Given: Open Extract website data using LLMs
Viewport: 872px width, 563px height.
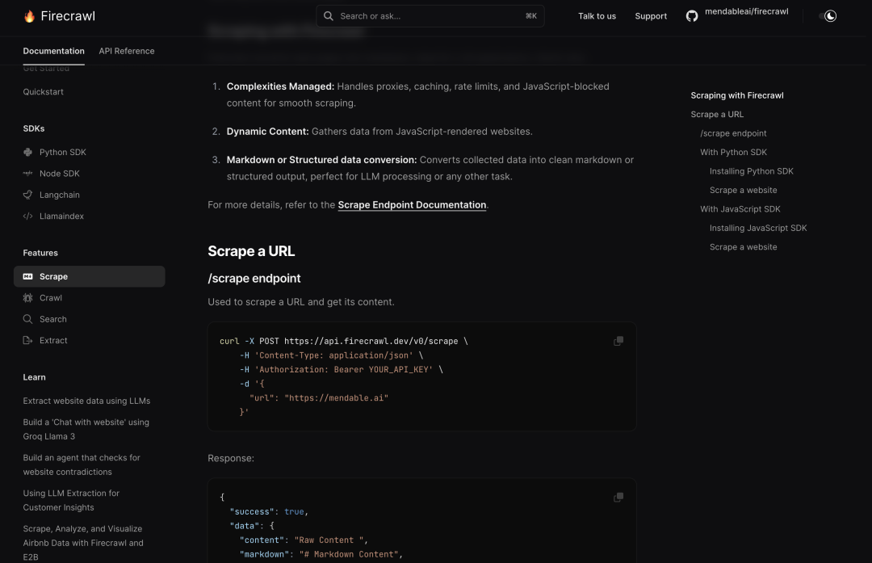Looking at the screenshot, I should click(x=86, y=401).
